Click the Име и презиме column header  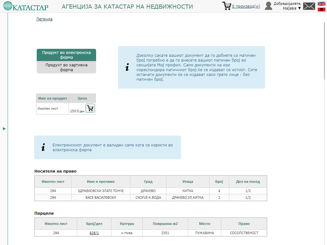tap(101, 182)
